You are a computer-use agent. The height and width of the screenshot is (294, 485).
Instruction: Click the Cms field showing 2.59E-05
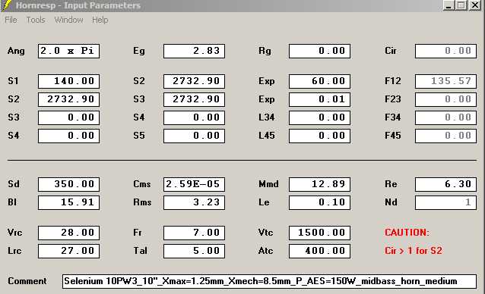coord(194,184)
